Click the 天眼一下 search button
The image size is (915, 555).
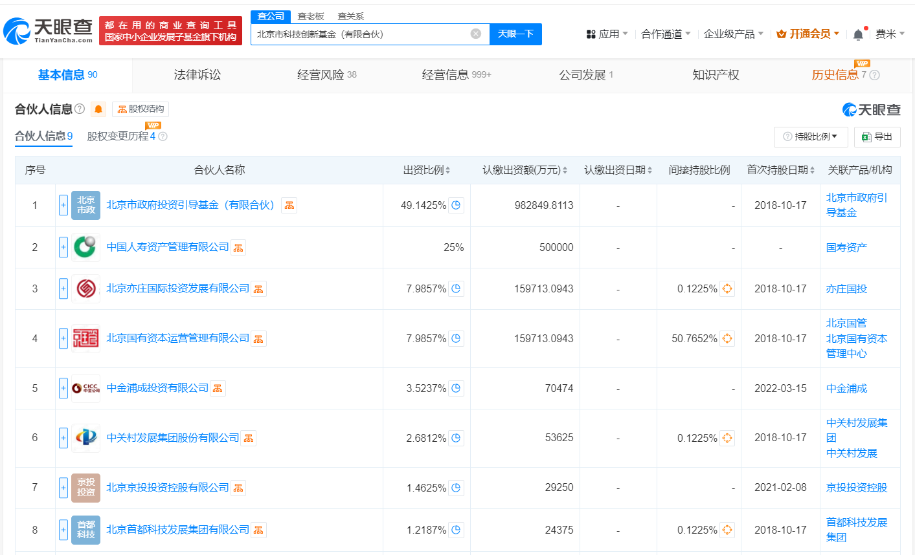[x=515, y=34]
